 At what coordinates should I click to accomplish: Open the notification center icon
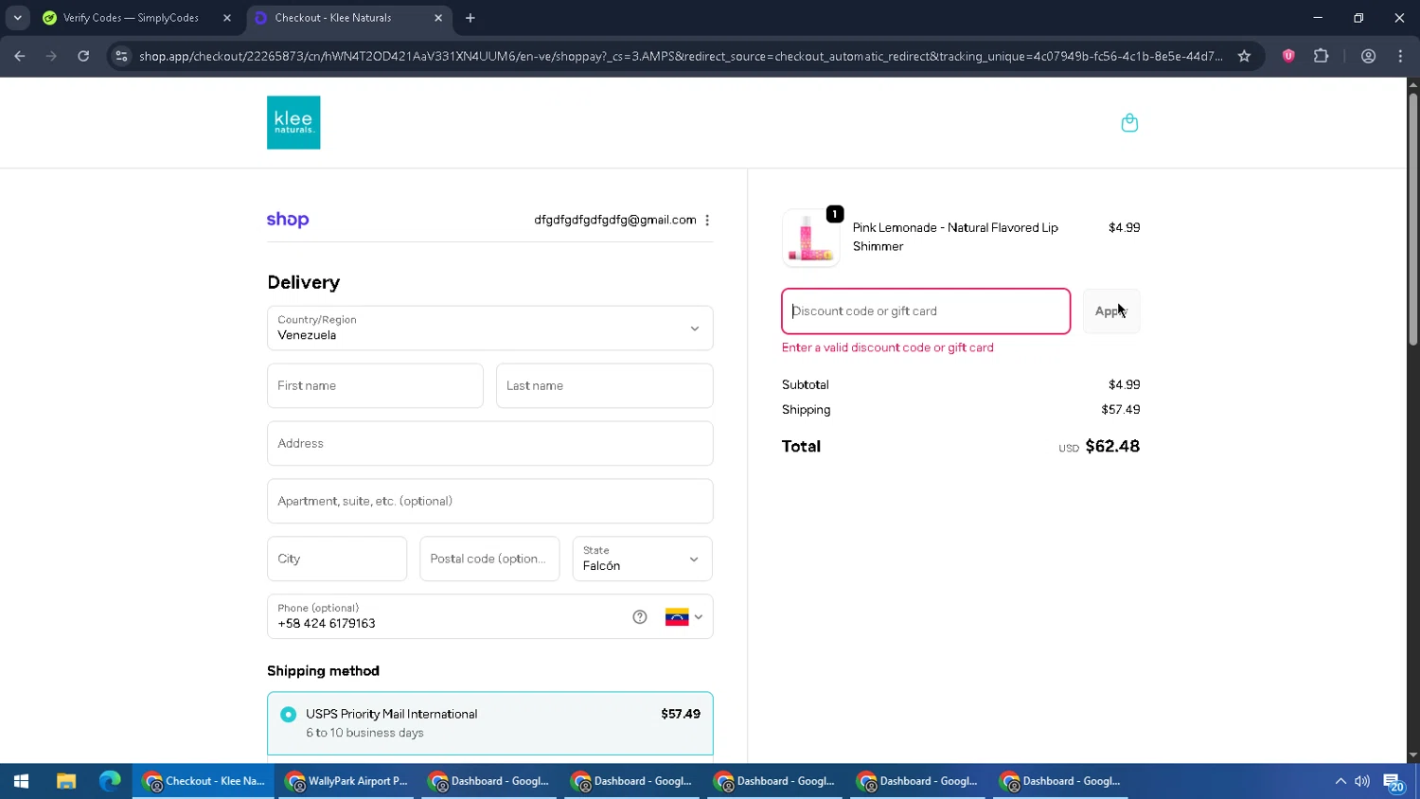(x=1394, y=782)
